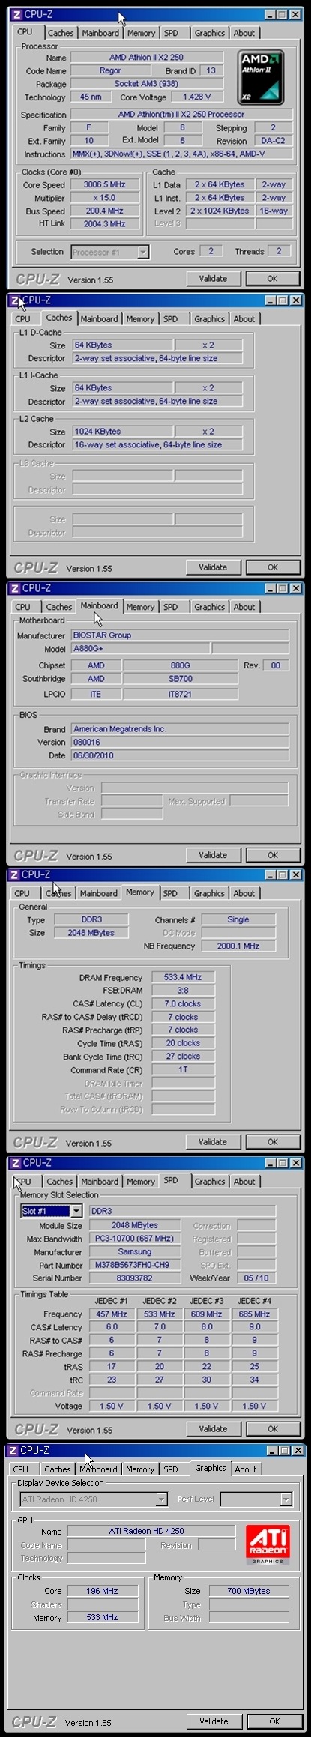The image size is (311, 1737).
Task: Open the ATI Radeon HD 4250 display device dropdown
Action: (161, 1499)
